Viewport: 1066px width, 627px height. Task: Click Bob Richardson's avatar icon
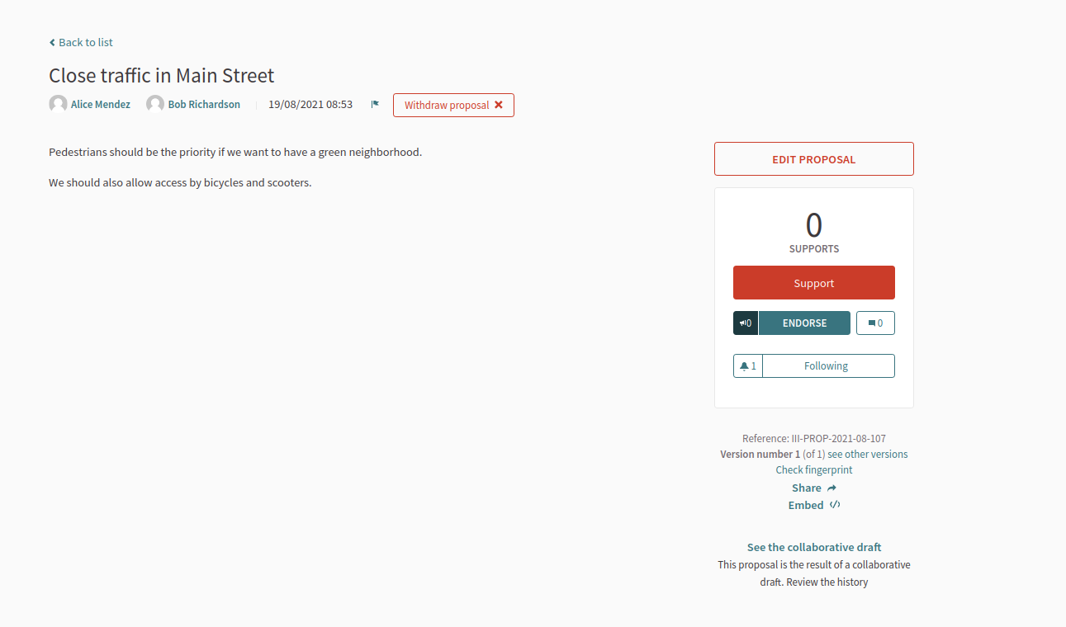pyautogui.click(x=155, y=104)
